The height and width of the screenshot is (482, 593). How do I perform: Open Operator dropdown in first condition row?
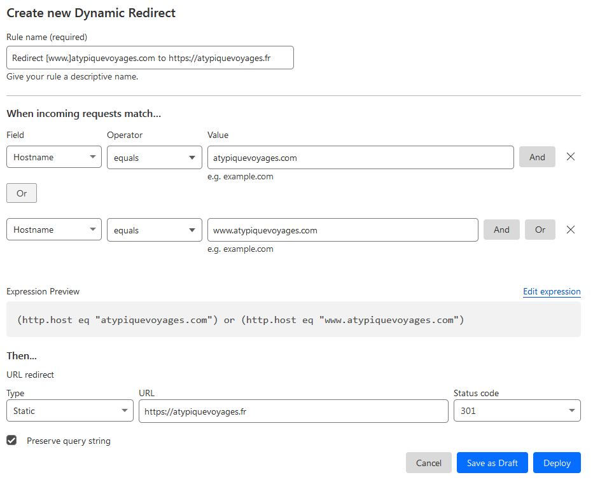[154, 157]
